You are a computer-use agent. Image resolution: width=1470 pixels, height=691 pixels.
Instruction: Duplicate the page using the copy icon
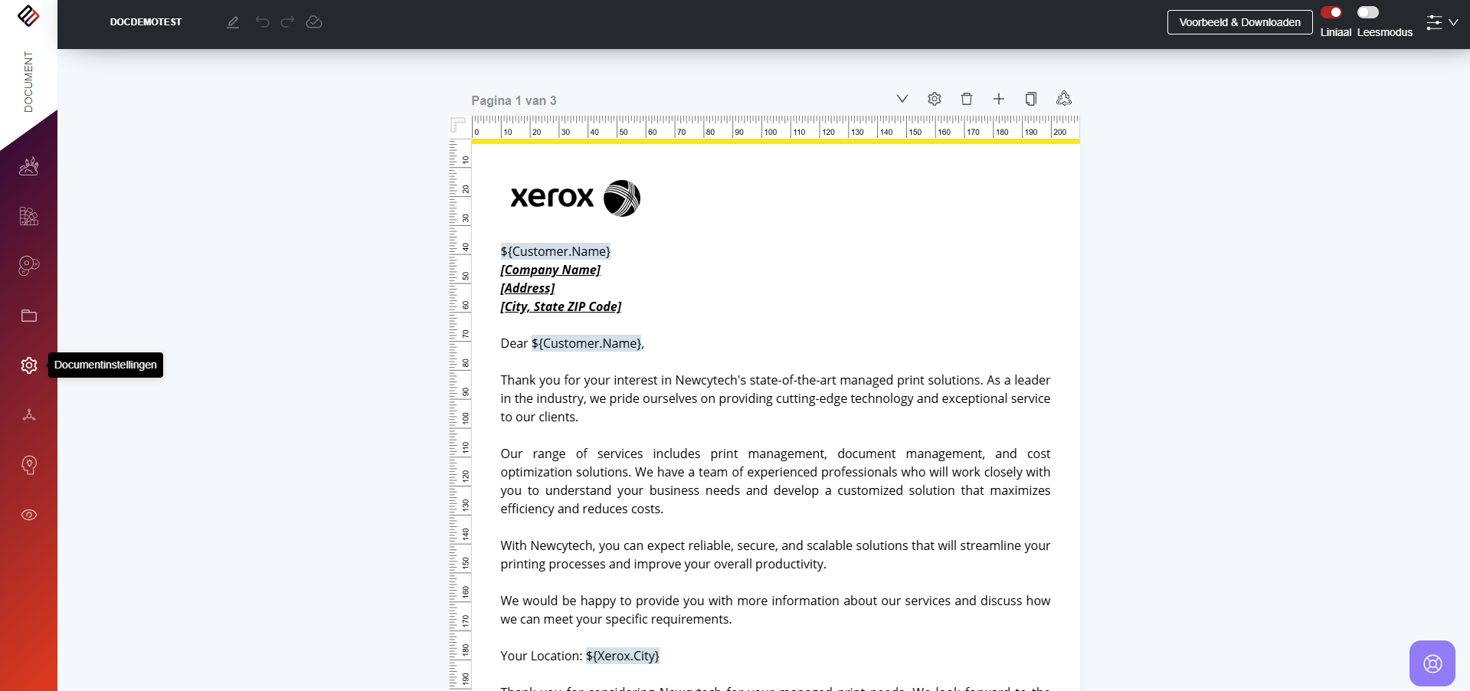[x=1031, y=99]
